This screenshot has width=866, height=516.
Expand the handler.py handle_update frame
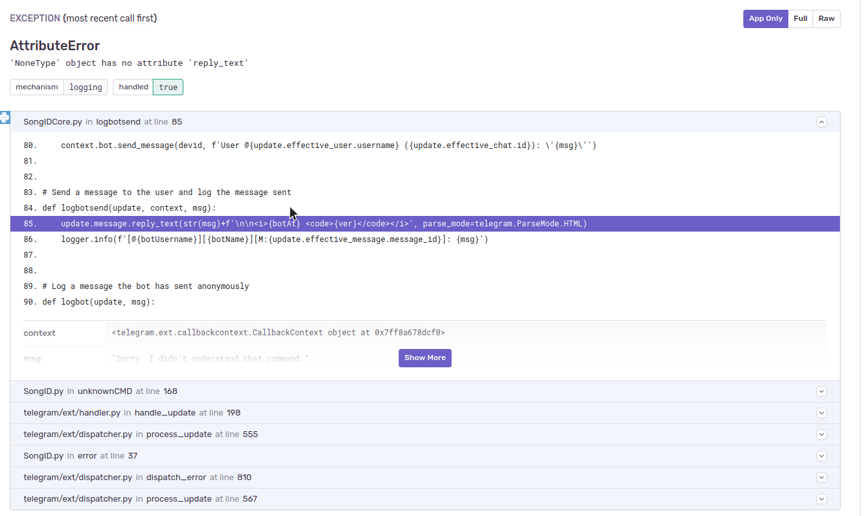[822, 413]
